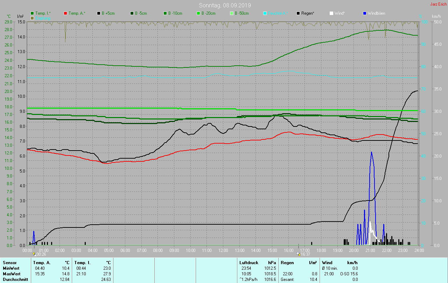
Task: Click the 24:00 time axis label
Action: 419,251
